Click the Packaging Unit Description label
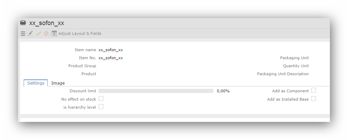The height and width of the screenshot is (140, 348). point(283,74)
